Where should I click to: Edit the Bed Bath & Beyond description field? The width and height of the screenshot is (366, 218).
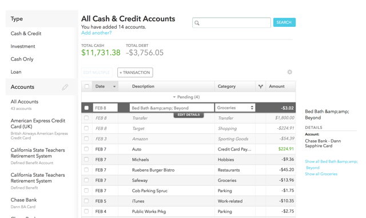tap(172, 108)
